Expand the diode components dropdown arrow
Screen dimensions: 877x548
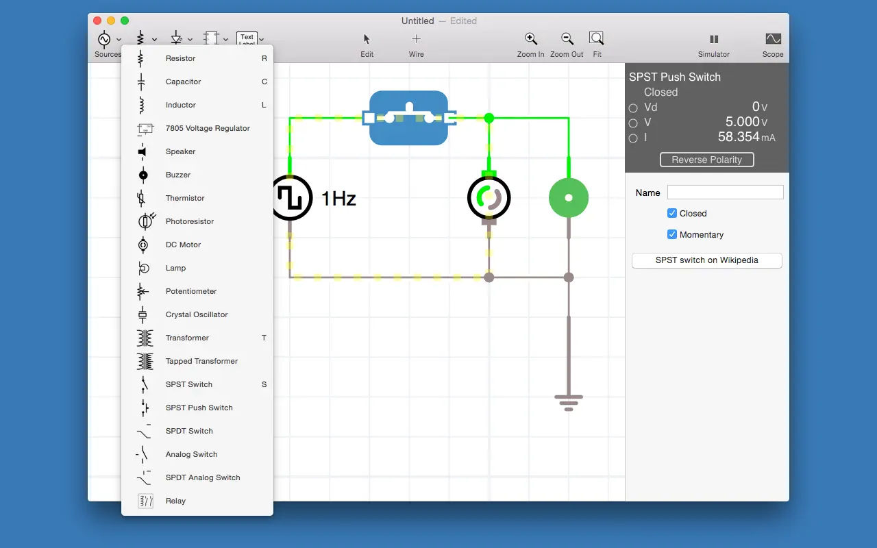tap(190, 39)
